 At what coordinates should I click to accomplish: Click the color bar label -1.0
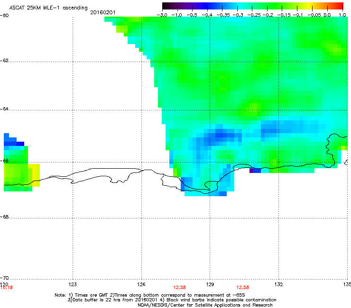tap(176, 15)
